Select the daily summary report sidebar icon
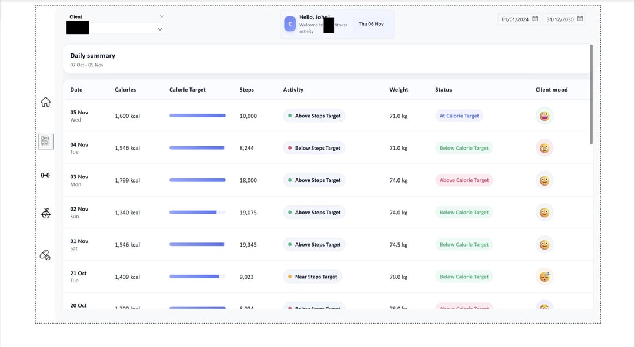 point(45,141)
